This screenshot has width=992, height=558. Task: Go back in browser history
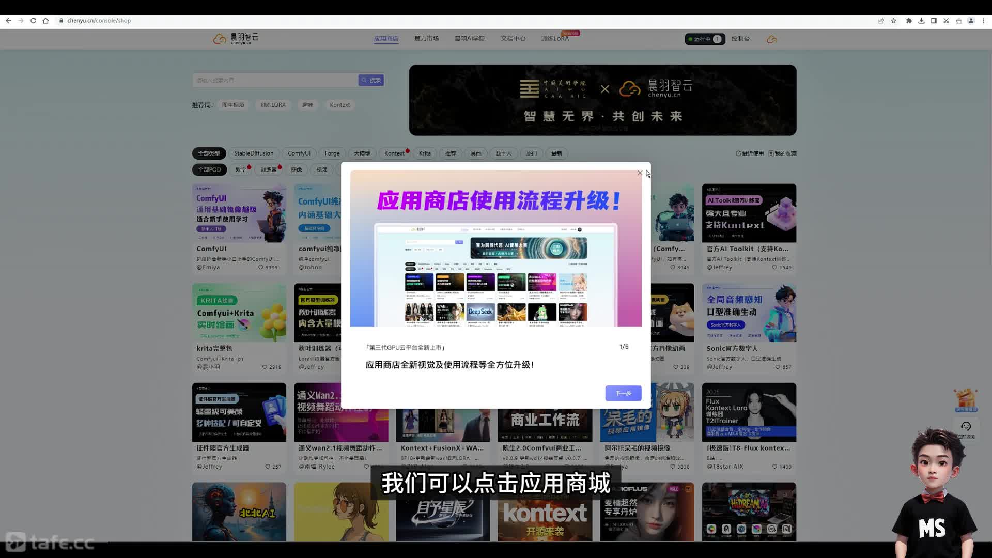coord(8,21)
